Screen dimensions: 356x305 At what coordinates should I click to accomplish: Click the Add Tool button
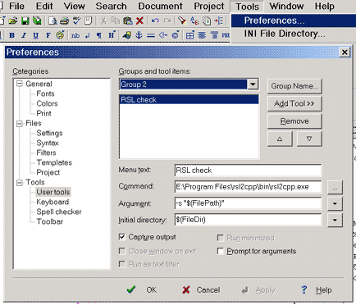pos(294,103)
